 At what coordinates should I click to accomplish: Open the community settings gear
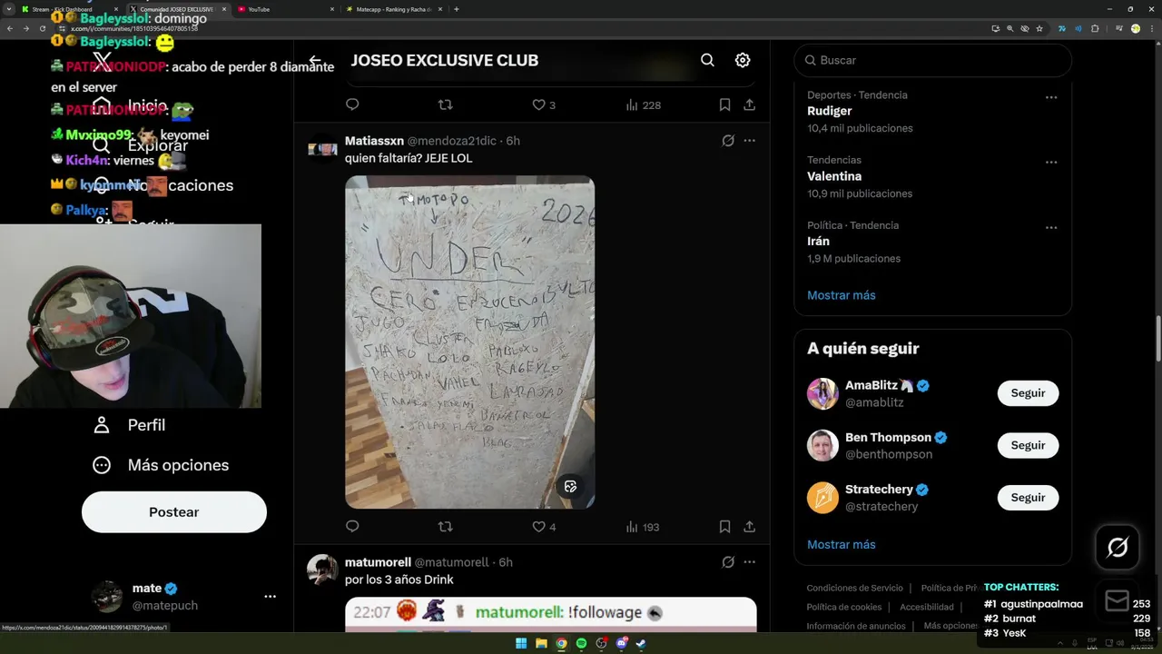pyautogui.click(x=743, y=60)
